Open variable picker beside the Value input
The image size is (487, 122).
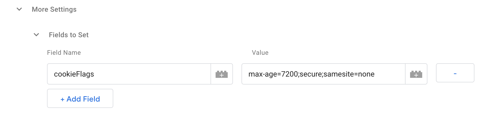click(x=416, y=74)
